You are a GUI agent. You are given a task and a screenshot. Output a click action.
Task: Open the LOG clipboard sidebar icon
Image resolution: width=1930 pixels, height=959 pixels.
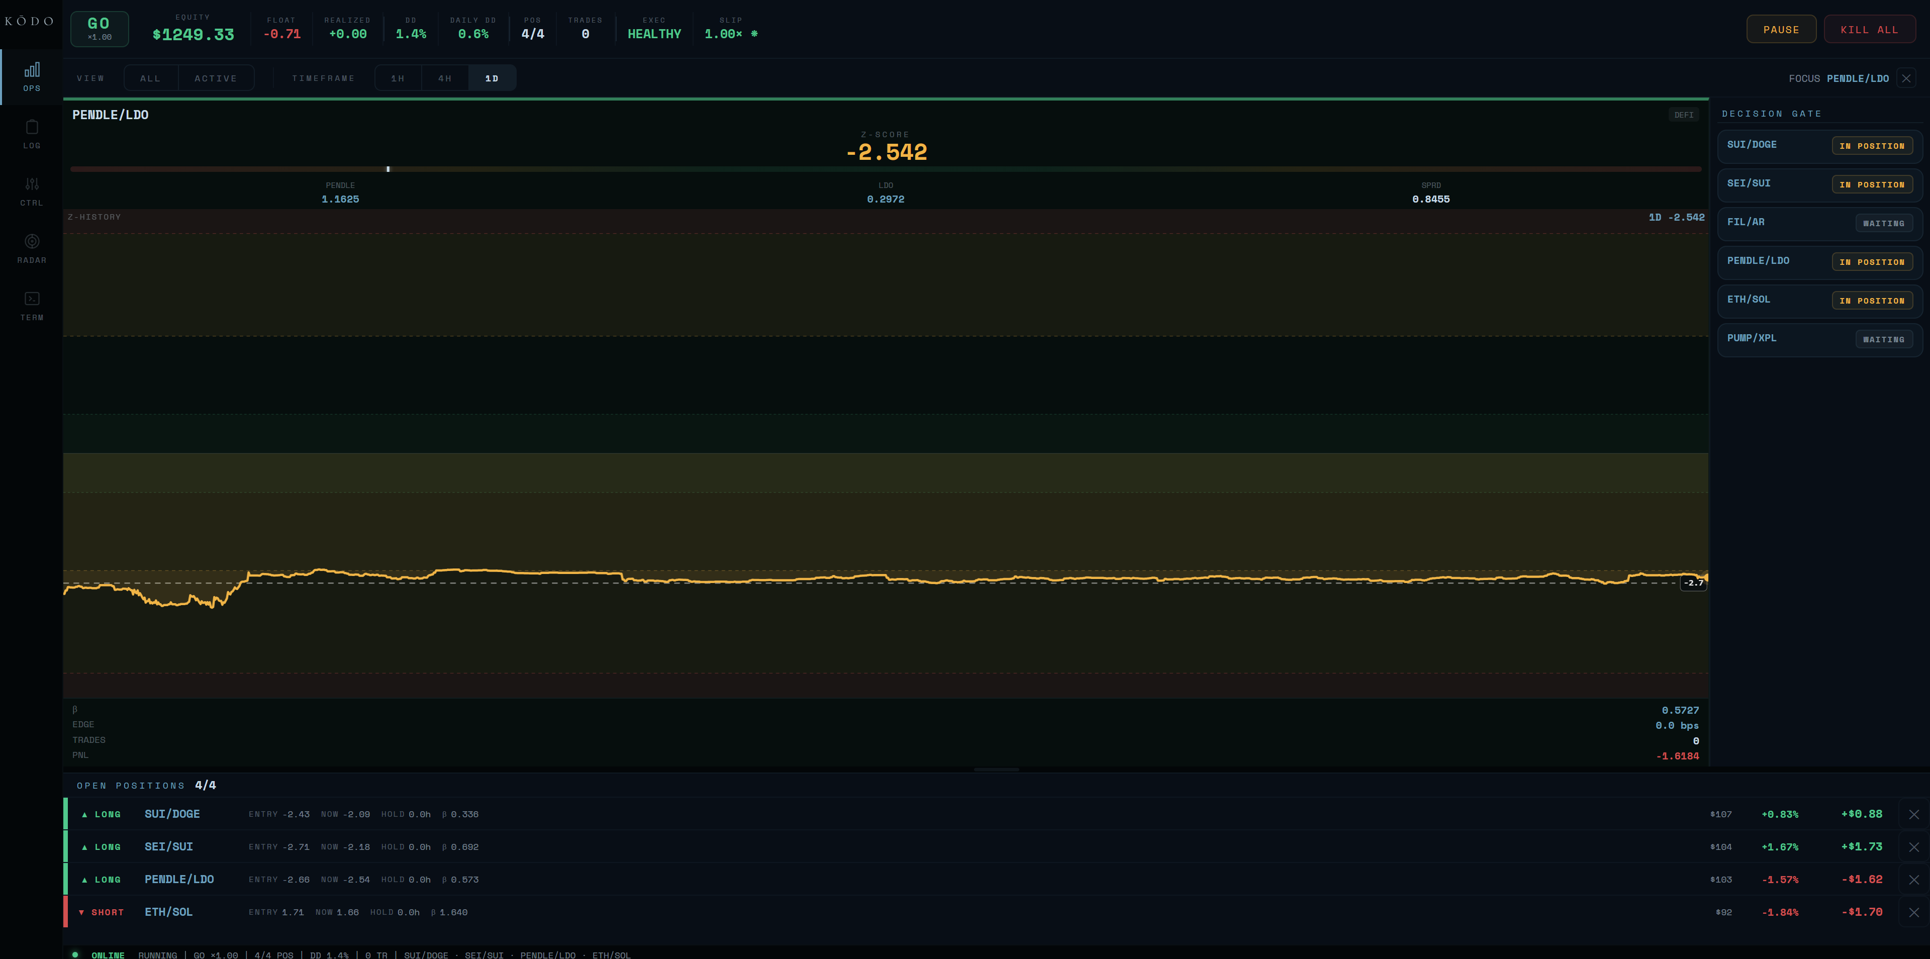pyautogui.click(x=32, y=134)
